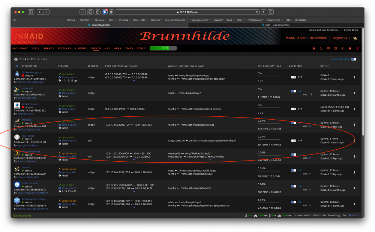Open the binhex-delugevpn water drop icon
This screenshot has width=375, height=232.
[x=17, y=74]
